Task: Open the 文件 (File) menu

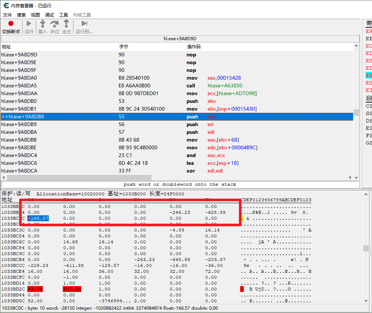Action: [7, 15]
